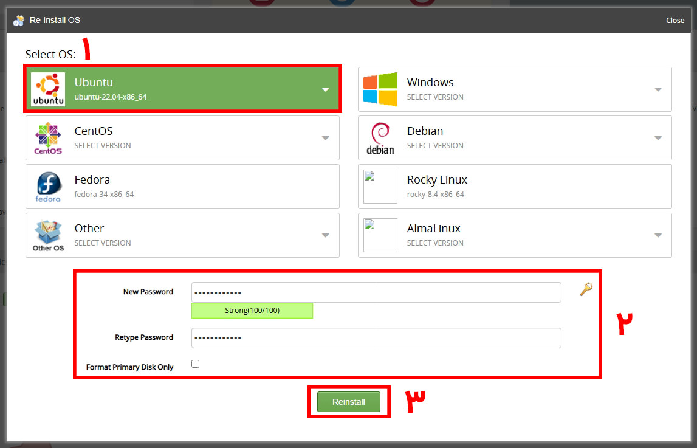
Task: Click the Debian SELECT VERSION text
Action: click(x=435, y=145)
